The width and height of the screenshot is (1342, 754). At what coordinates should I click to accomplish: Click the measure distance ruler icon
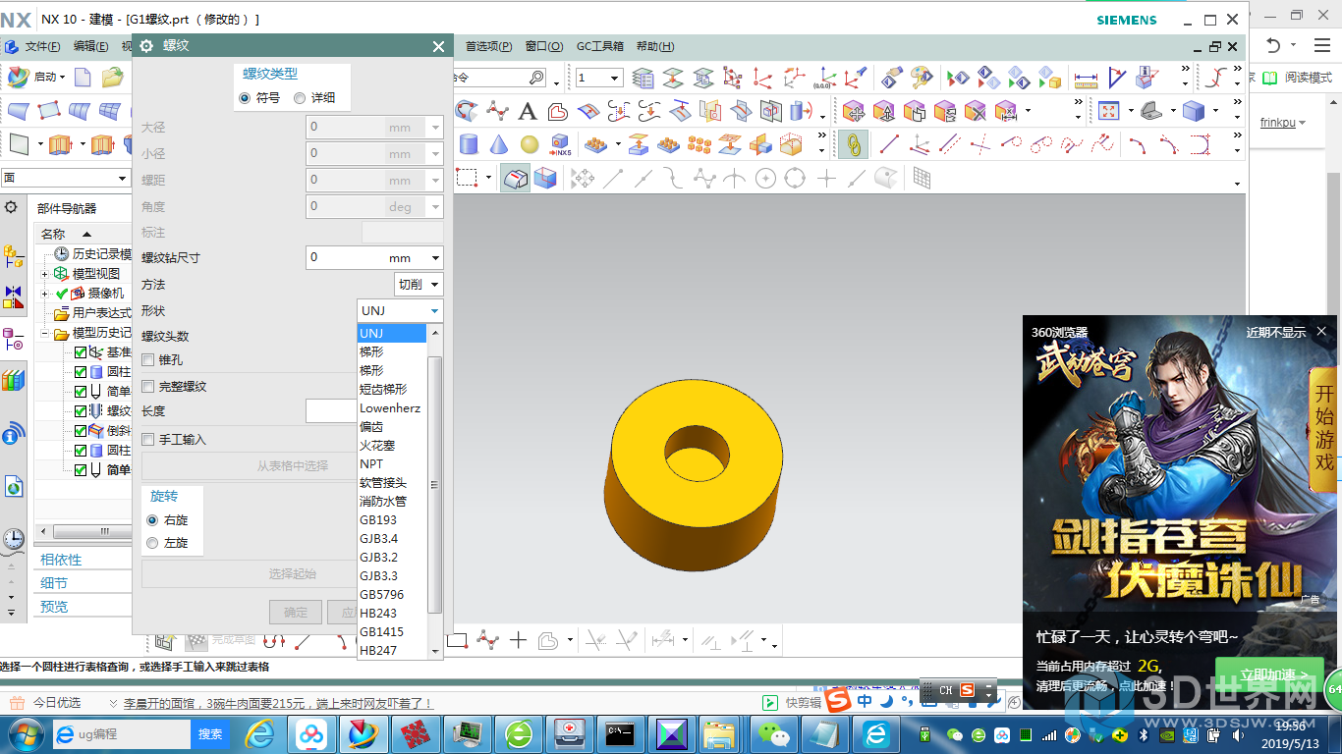pyautogui.click(x=1086, y=78)
